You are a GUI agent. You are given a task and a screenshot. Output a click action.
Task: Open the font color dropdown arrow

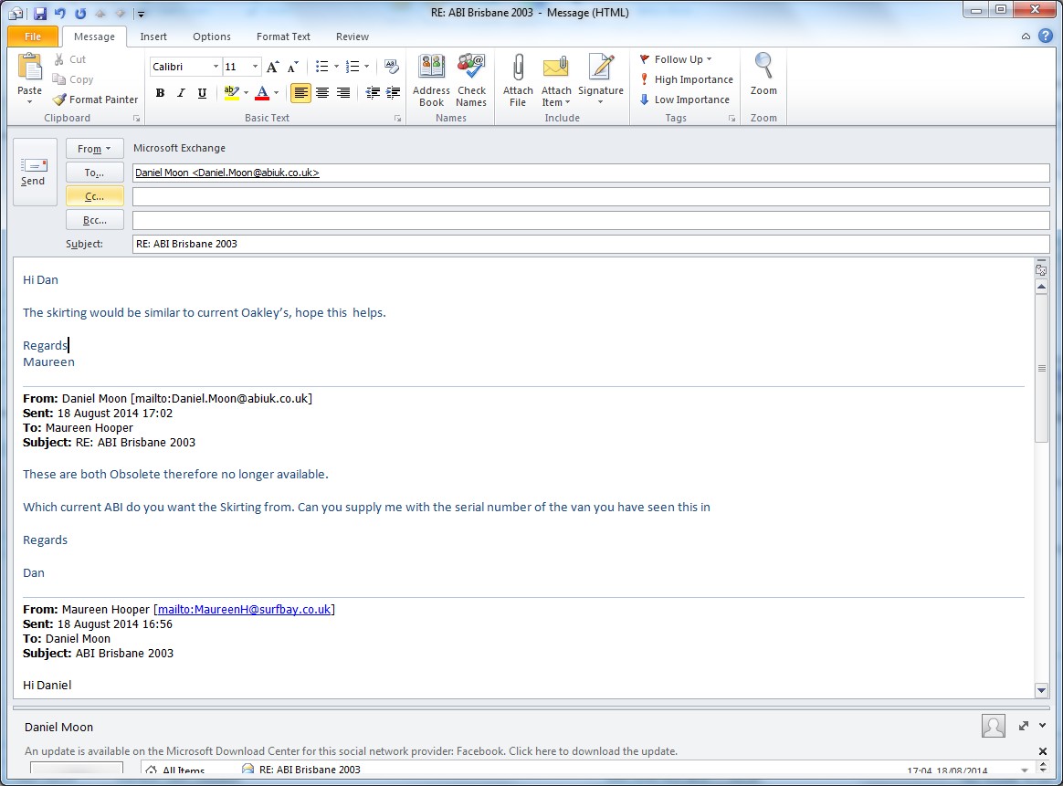pyautogui.click(x=276, y=93)
